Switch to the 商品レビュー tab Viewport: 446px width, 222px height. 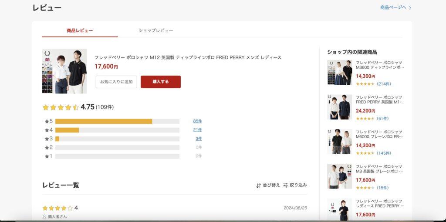click(80, 30)
